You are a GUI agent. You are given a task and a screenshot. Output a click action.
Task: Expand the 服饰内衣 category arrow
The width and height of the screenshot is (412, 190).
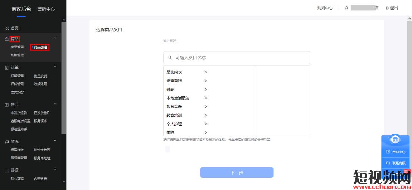(x=205, y=72)
